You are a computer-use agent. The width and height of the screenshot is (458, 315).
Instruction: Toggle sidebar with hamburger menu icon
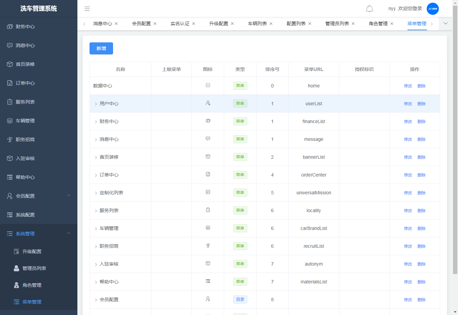(x=87, y=9)
